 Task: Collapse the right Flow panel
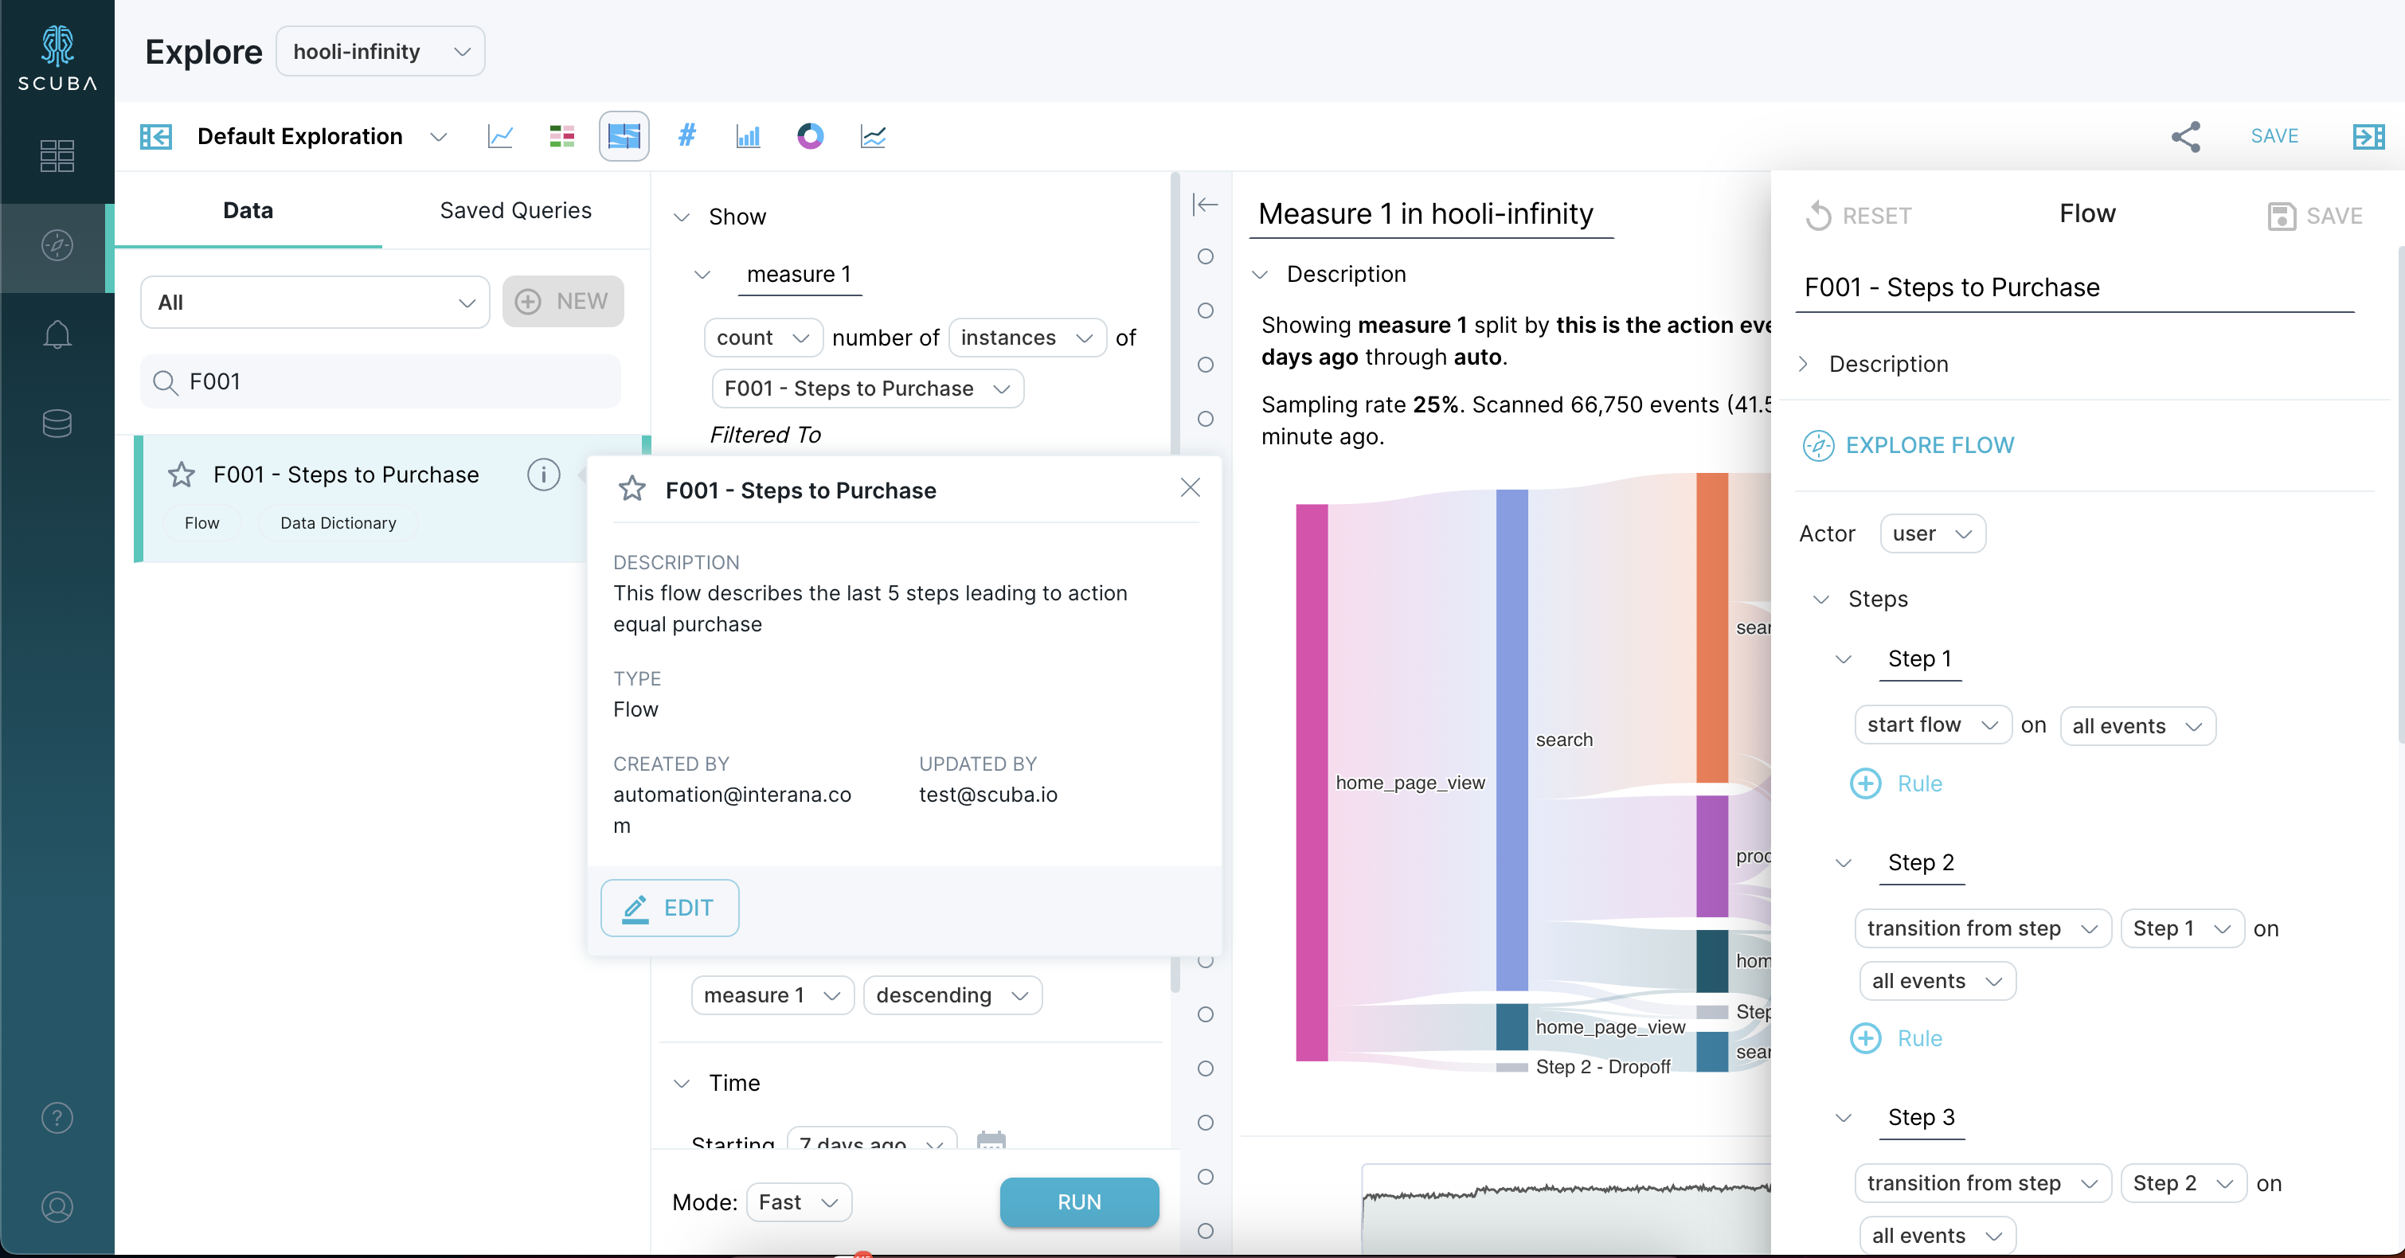(x=2368, y=137)
